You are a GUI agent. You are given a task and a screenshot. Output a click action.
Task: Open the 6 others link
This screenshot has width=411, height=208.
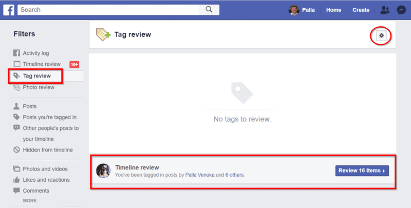(234, 175)
